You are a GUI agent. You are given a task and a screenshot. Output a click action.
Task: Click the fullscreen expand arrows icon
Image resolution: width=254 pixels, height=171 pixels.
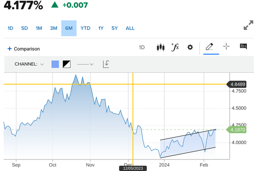coord(248,27)
